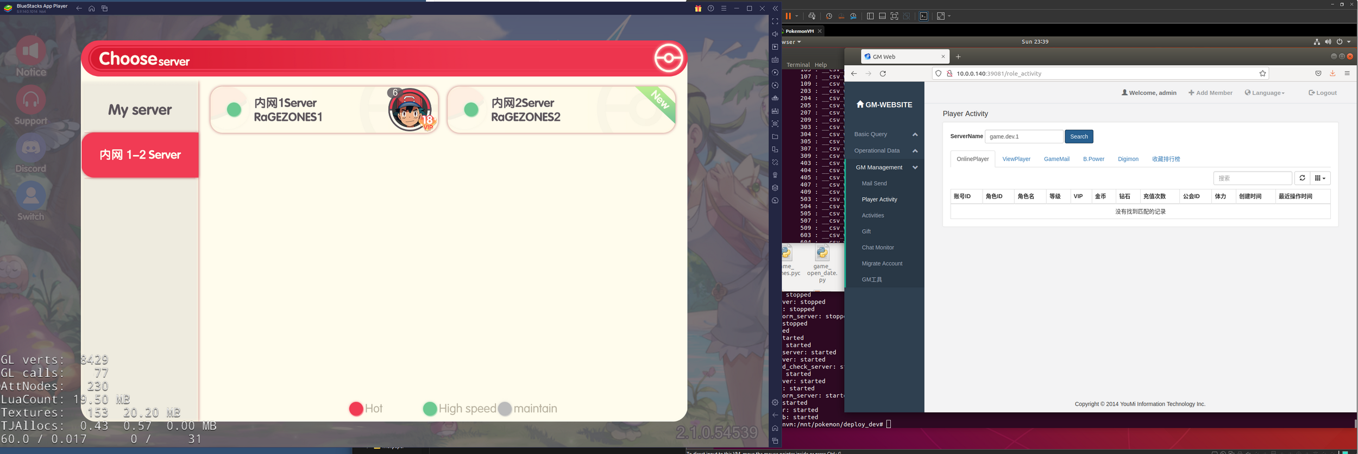Select game_open_date.py file on desktop
1358x454 pixels.
[x=822, y=263]
